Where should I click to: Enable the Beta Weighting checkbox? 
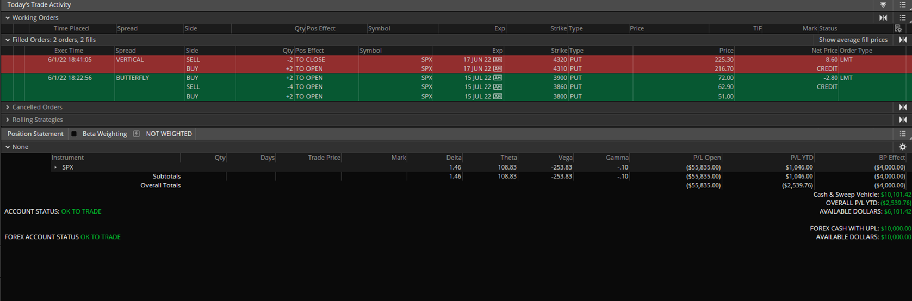click(x=74, y=134)
